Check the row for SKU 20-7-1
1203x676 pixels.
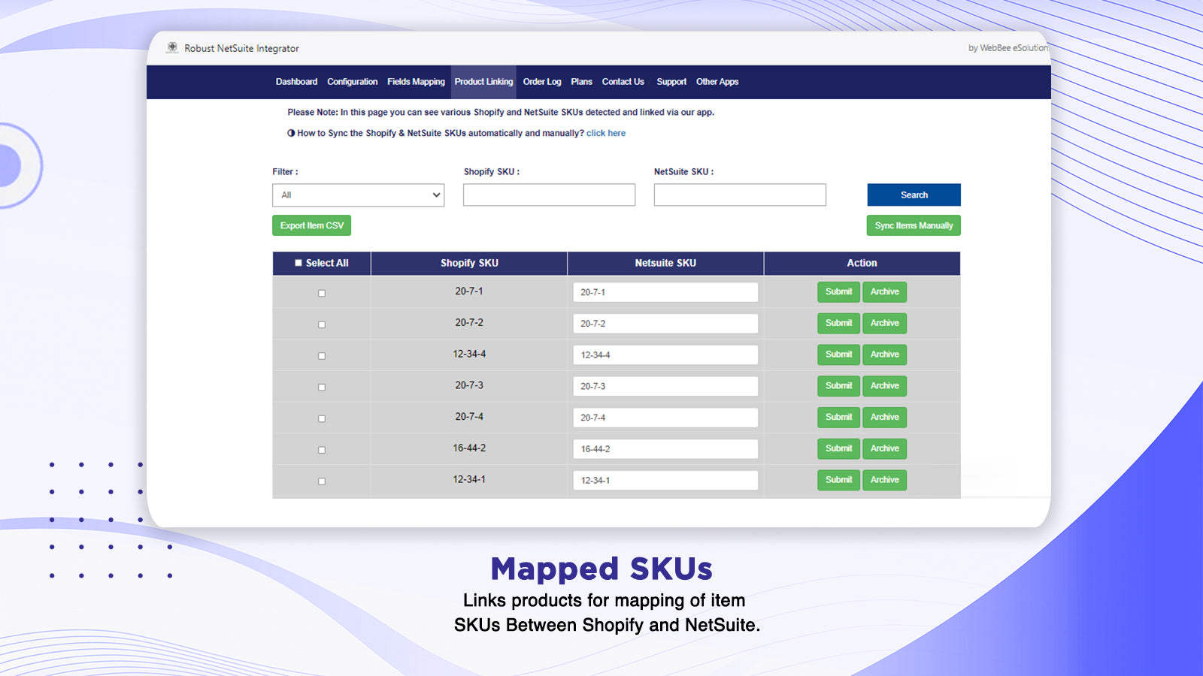click(322, 293)
